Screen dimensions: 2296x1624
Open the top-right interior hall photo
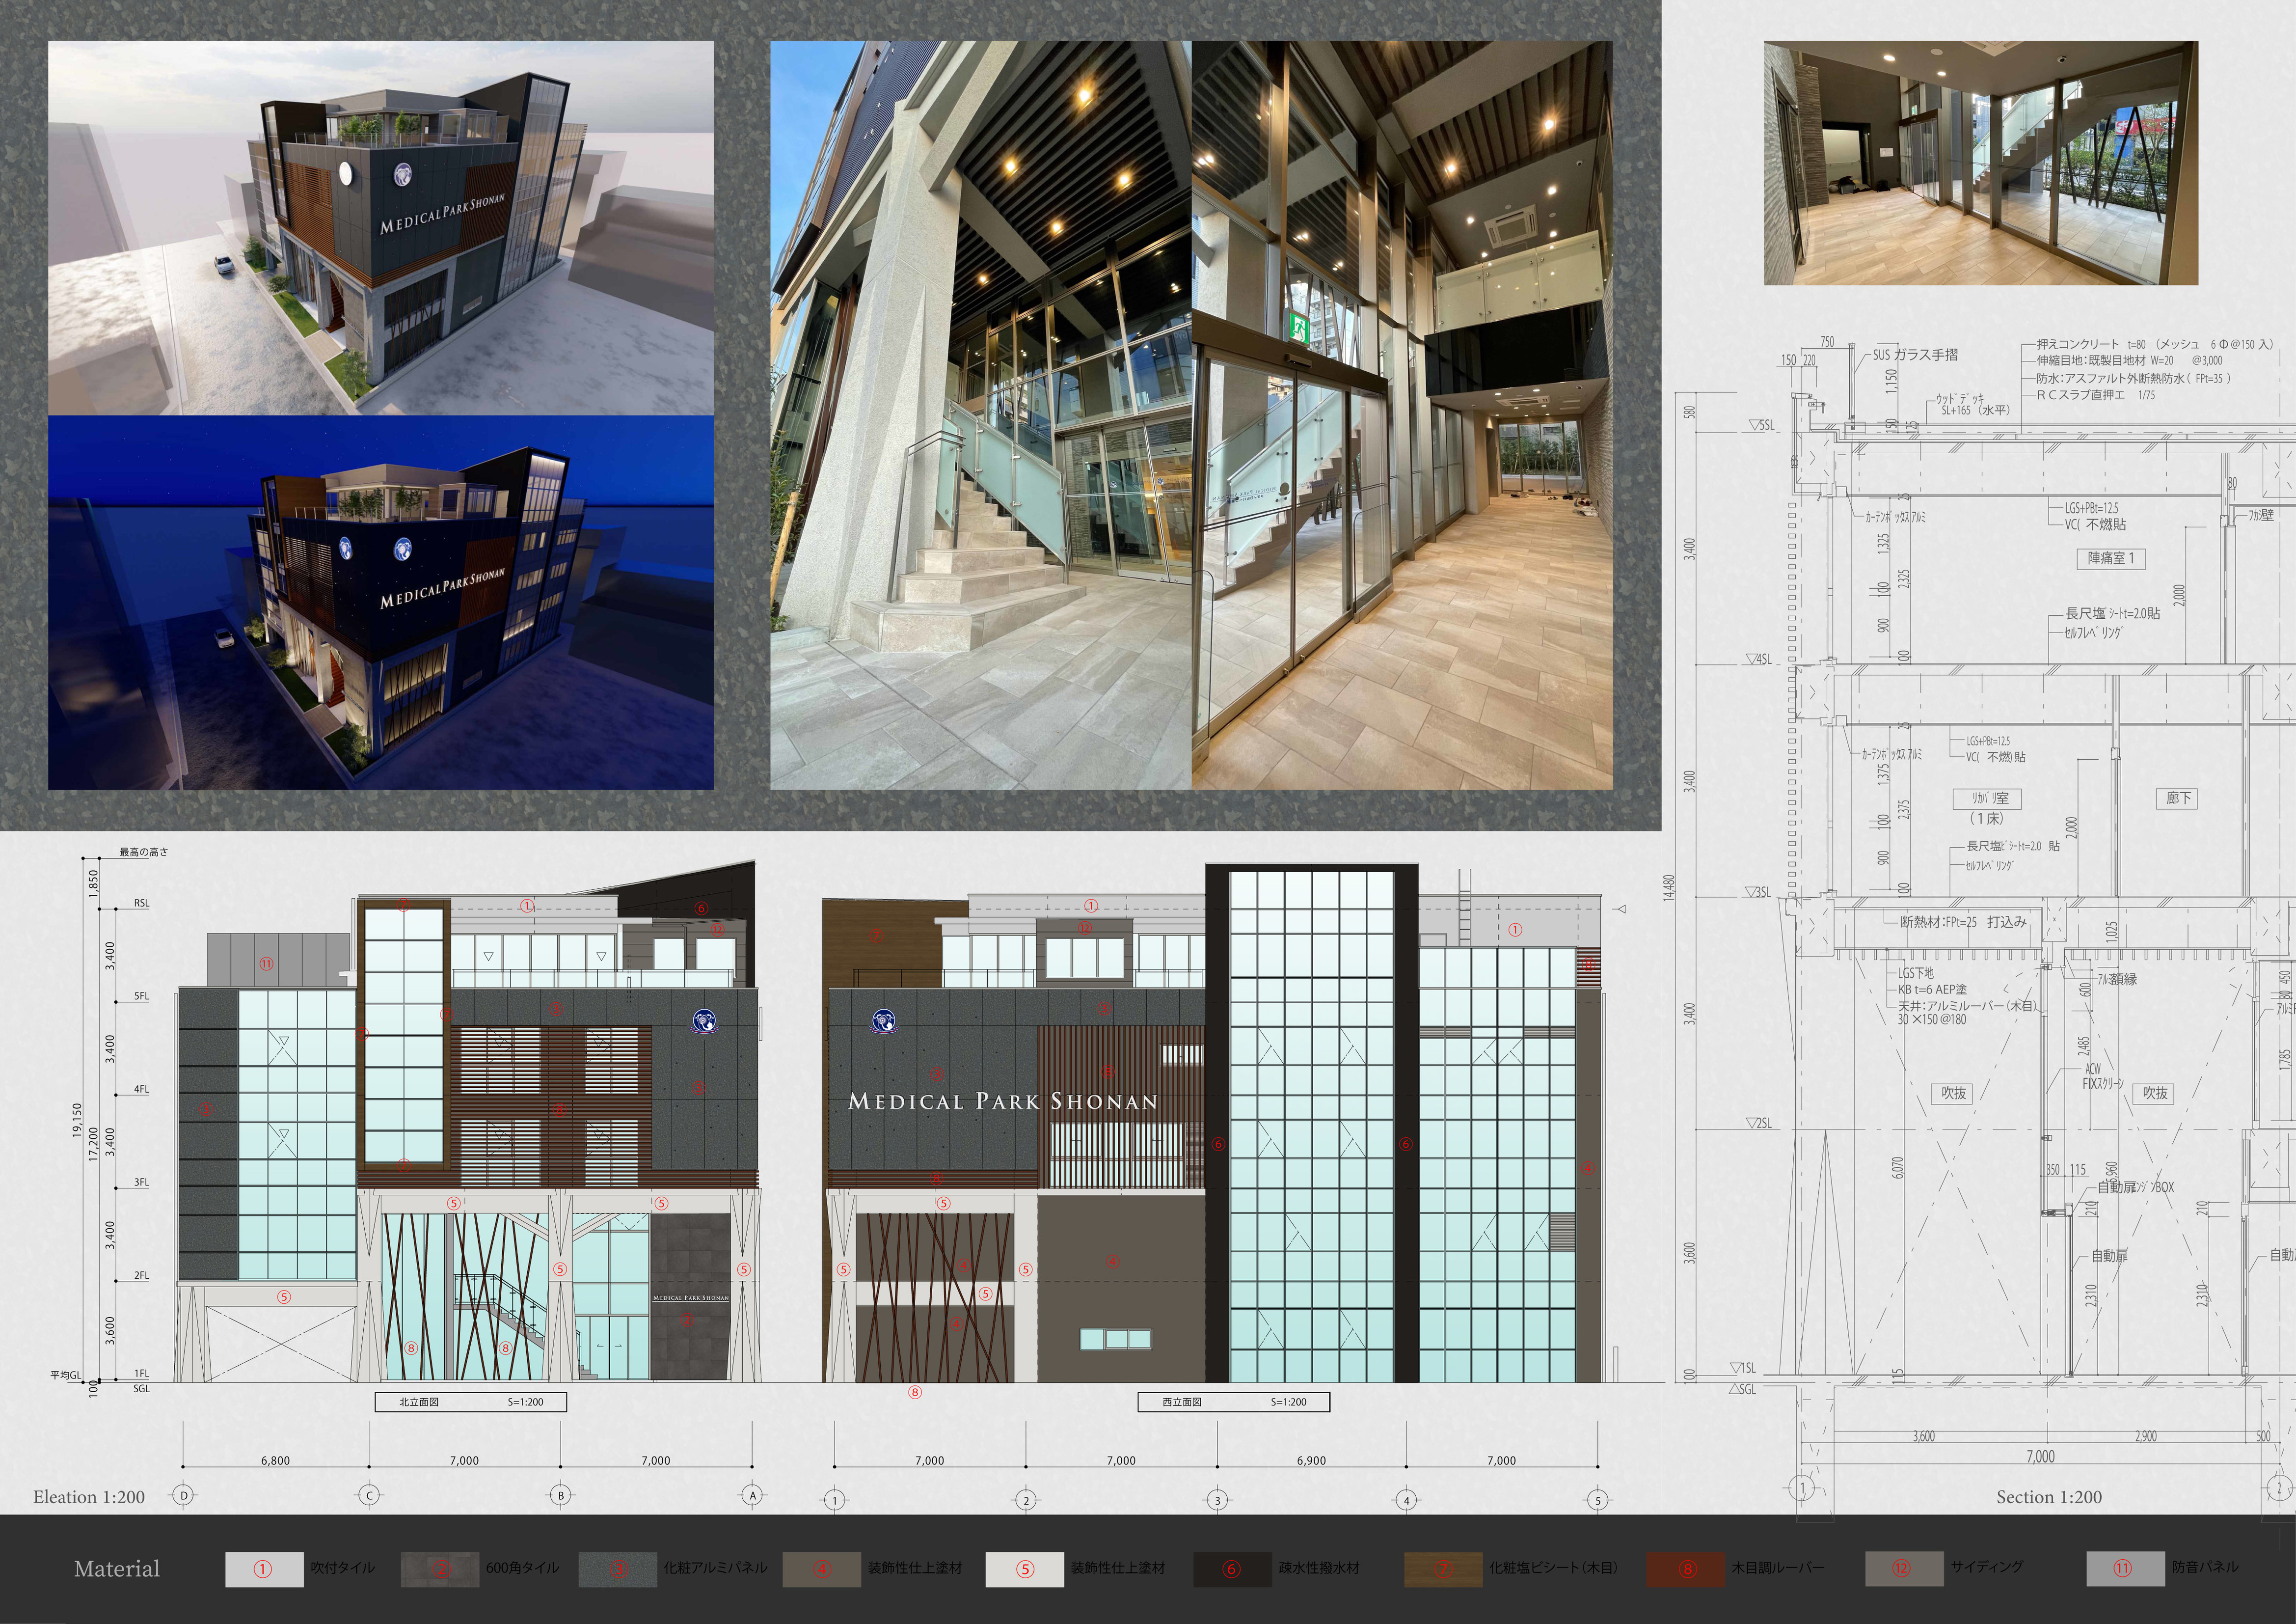(x=1981, y=163)
